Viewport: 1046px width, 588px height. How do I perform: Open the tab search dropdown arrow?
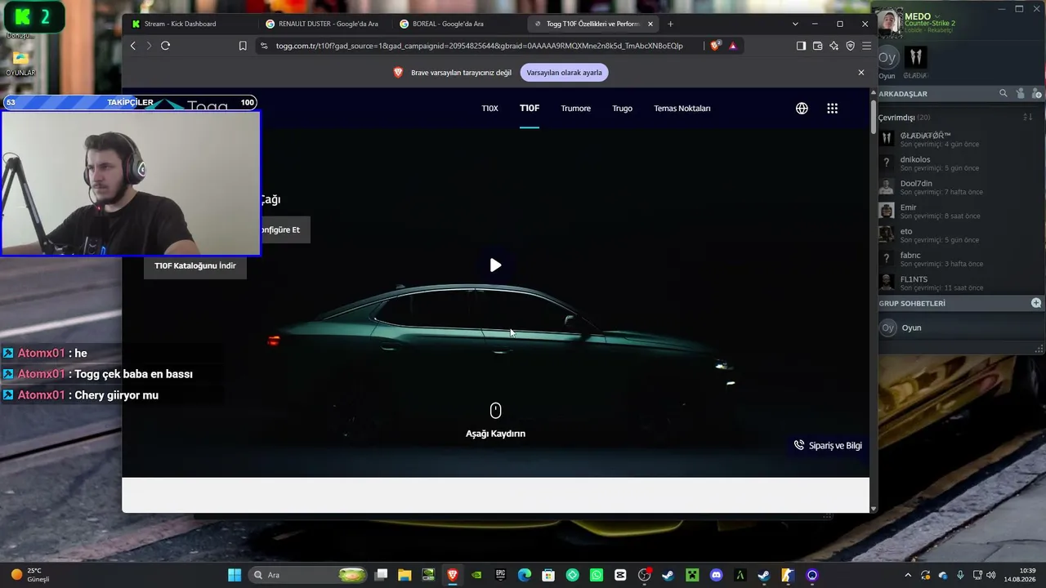coord(795,24)
